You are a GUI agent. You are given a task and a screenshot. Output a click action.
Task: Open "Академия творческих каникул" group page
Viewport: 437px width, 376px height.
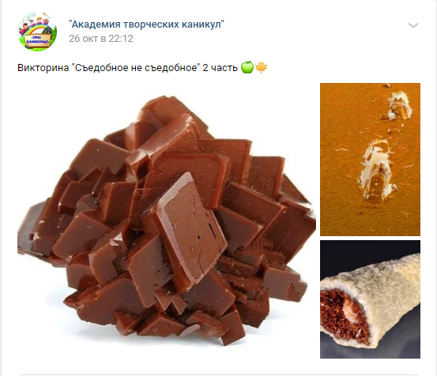click(147, 24)
